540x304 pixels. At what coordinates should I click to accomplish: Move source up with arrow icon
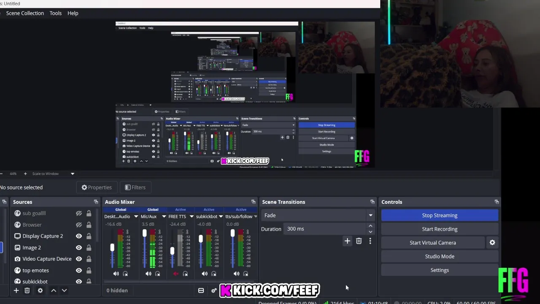54,290
